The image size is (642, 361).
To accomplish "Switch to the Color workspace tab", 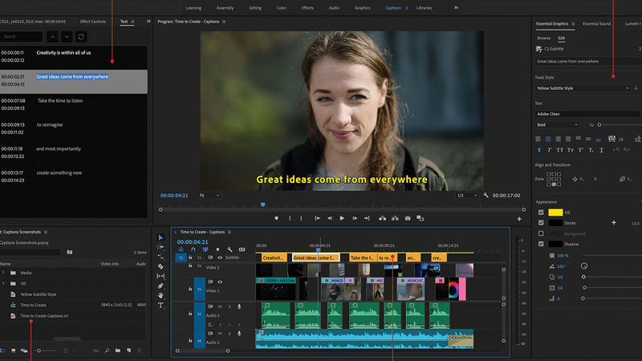I will [x=280, y=7].
